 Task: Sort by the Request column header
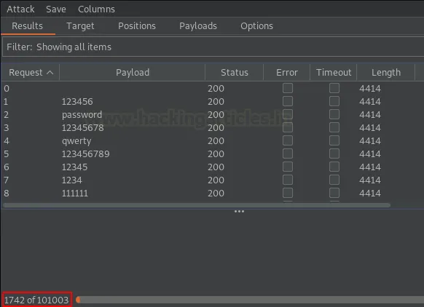coord(31,72)
